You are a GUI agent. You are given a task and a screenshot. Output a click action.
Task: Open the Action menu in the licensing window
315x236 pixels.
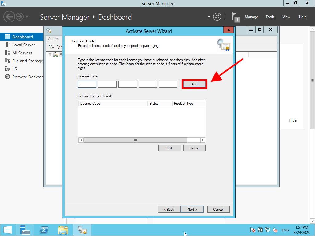point(53,38)
